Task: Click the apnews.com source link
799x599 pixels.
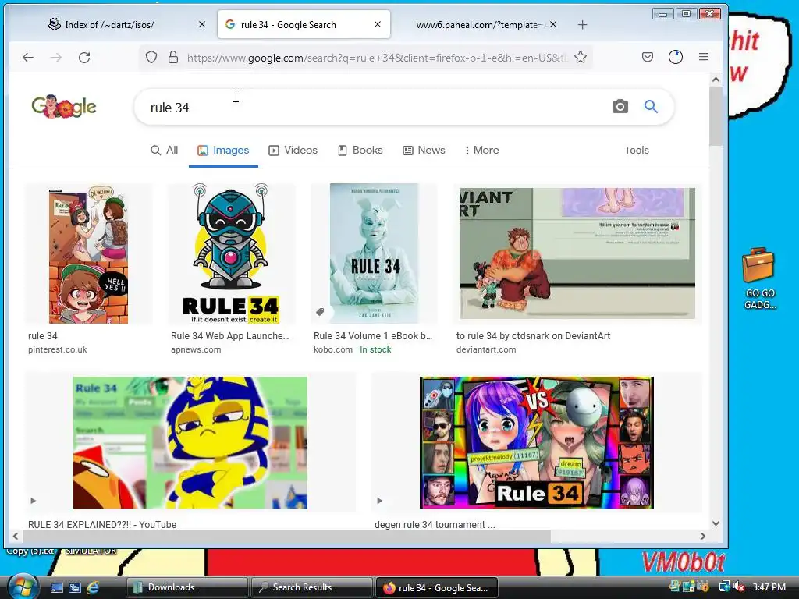Action: click(x=196, y=349)
